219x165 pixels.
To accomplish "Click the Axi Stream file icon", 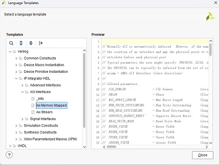I will [x=33, y=112].
